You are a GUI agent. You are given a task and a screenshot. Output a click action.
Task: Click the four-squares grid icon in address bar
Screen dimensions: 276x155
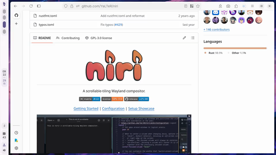(191, 6)
